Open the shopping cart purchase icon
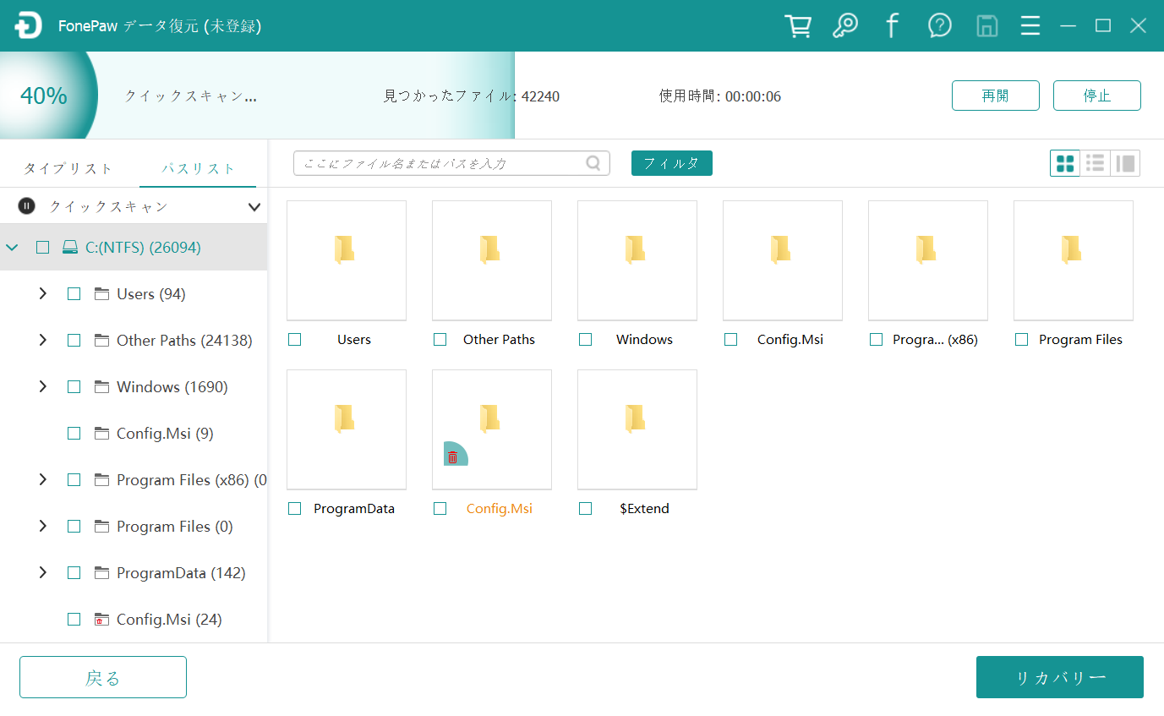Image resolution: width=1164 pixels, height=716 pixels. click(x=798, y=25)
